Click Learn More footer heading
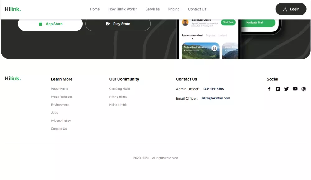The width and height of the screenshot is (311, 180). point(62,79)
